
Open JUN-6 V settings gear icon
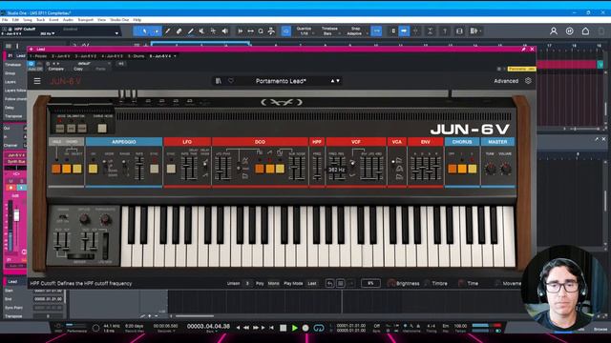pyautogui.click(x=528, y=81)
